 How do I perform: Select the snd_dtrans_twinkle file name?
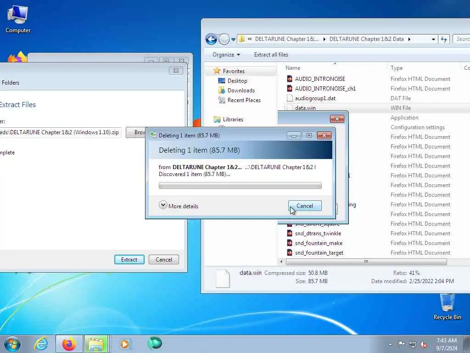(318, 233)
